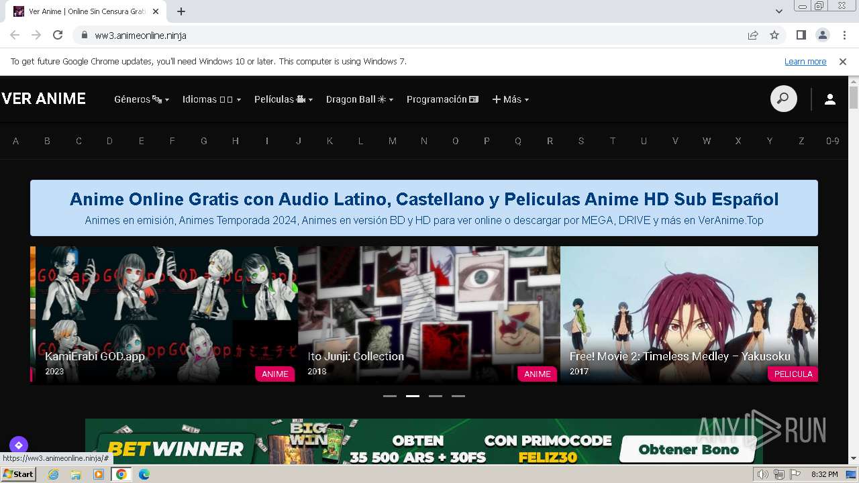
Task: Go back with the browser back arrow
Action: tap(15, 35)
